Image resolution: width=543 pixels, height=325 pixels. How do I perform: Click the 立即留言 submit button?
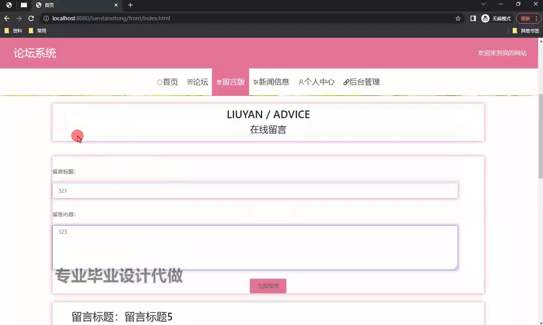coord(268,286)
